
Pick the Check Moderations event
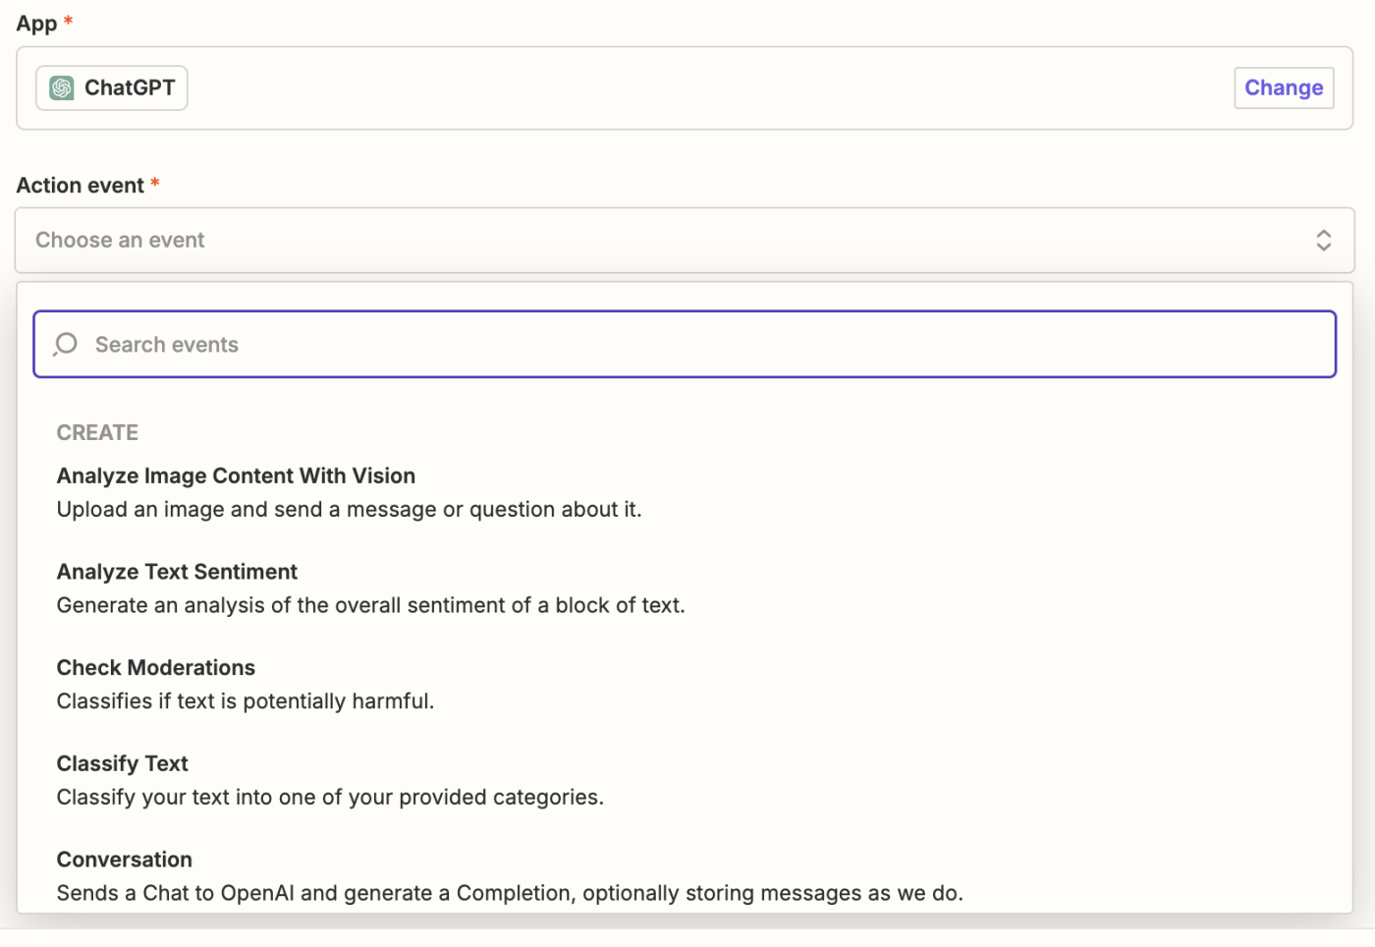coord(155,668)
